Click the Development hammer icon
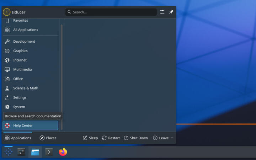The image size is (256, 160). (x=7, y=42)
